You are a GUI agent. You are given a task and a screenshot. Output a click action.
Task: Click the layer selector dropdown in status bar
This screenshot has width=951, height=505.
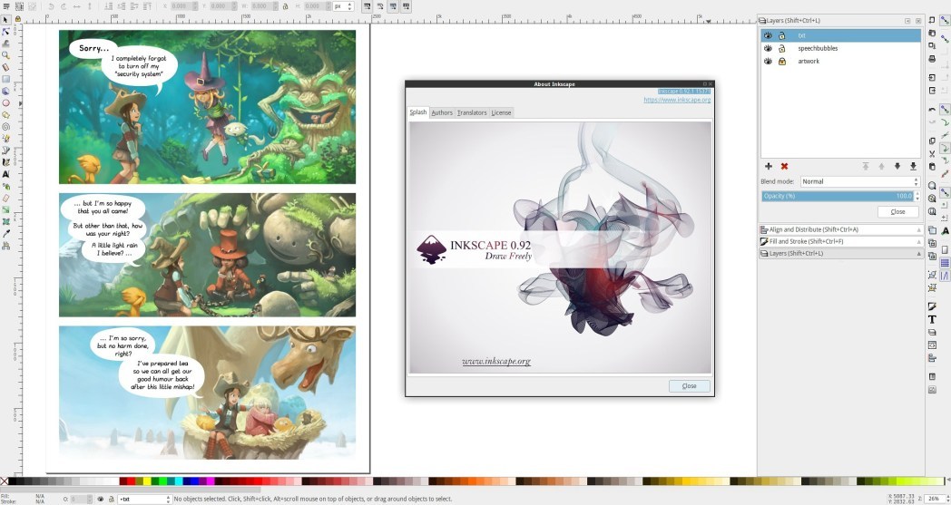pyautogui.click(x=144, y=499)
